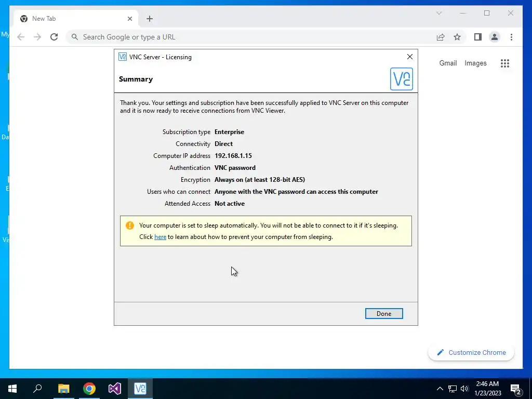Go forward in Chrome browser
The height and width of the screenshot is (399, 532).
click(37, 37)
